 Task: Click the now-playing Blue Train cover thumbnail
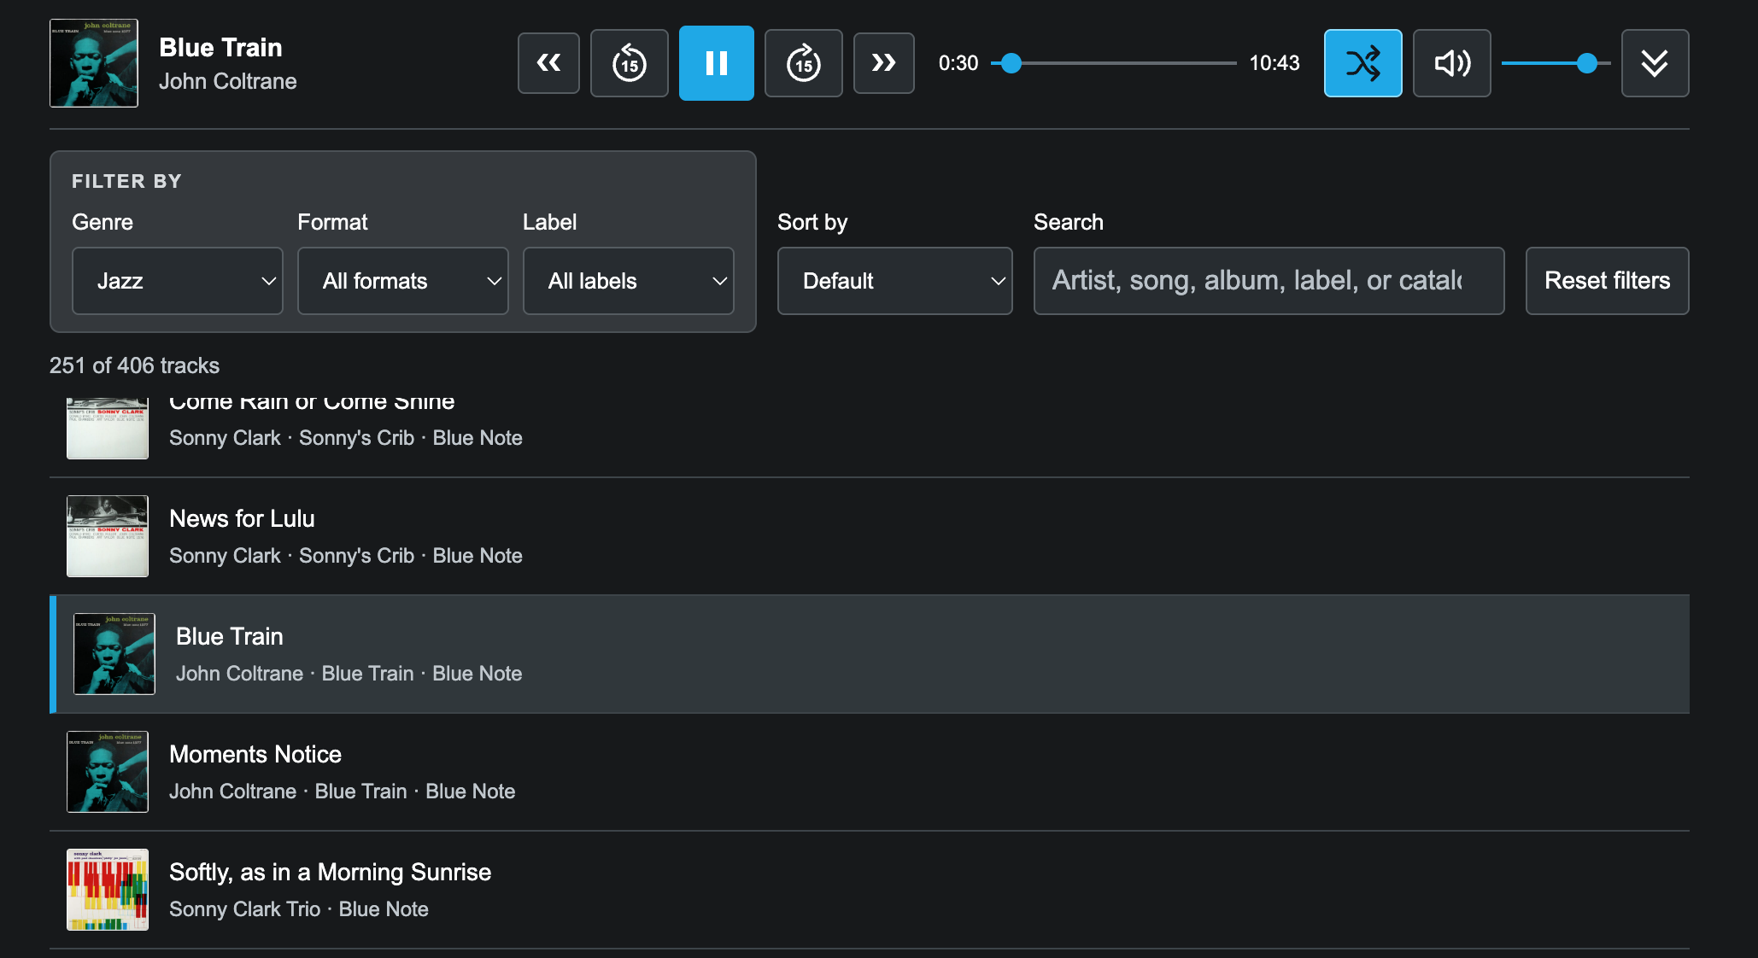pyautogui.click(x=94, y=63)
